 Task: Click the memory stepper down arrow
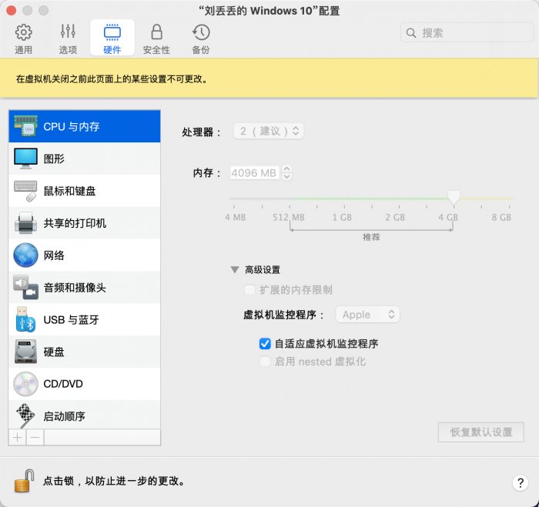(286, 176)
